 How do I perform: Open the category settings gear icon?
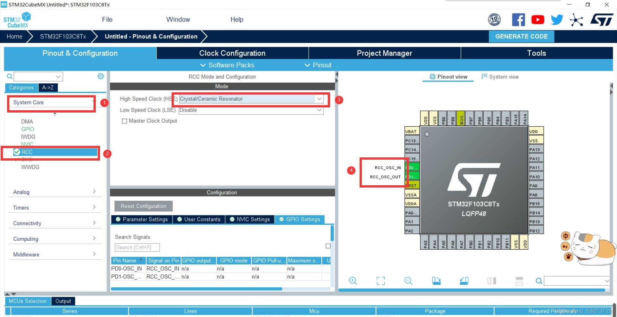tap(101, 76)
